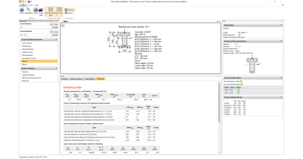Click the next Current Section arrow icon
The height and width of the screenshot is (159, 303).
click(56, 24)
